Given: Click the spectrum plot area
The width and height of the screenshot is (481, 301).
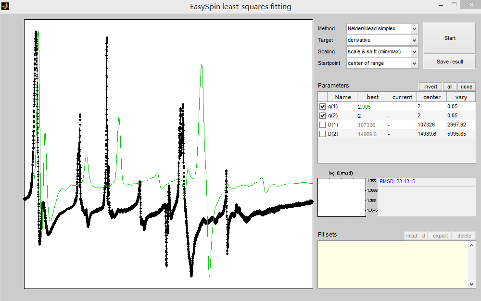Looking at the screenshot, I should click(169, 154).
